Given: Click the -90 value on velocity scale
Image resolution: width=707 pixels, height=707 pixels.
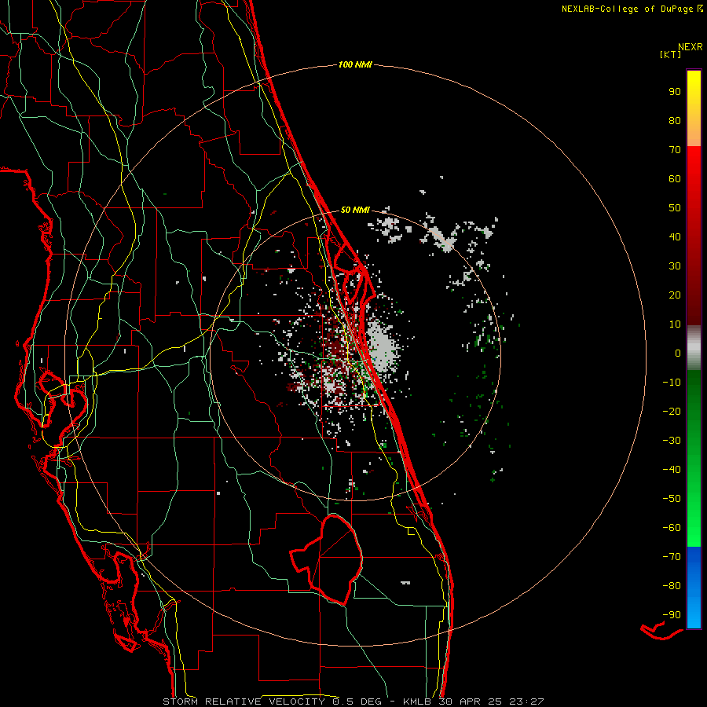Looking at the screenshot, I should click(672, 614).
